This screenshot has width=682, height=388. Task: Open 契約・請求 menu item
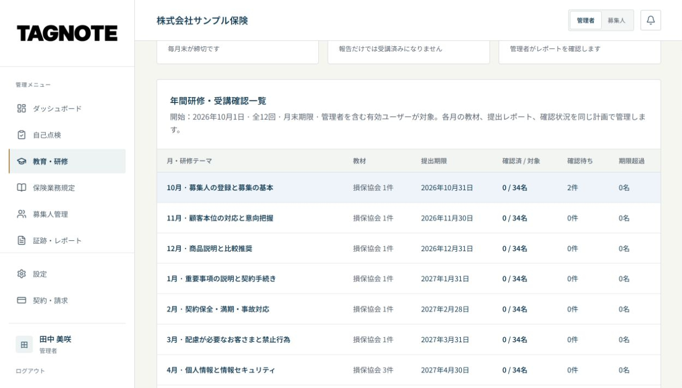point(67,300)
